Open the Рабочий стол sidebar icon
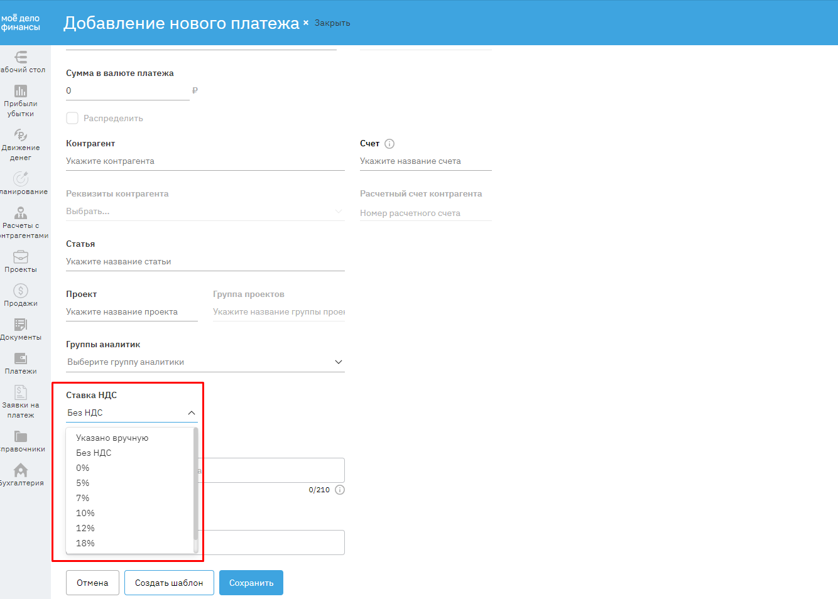The width and height of the screenshot is (838, 599). 21,57
